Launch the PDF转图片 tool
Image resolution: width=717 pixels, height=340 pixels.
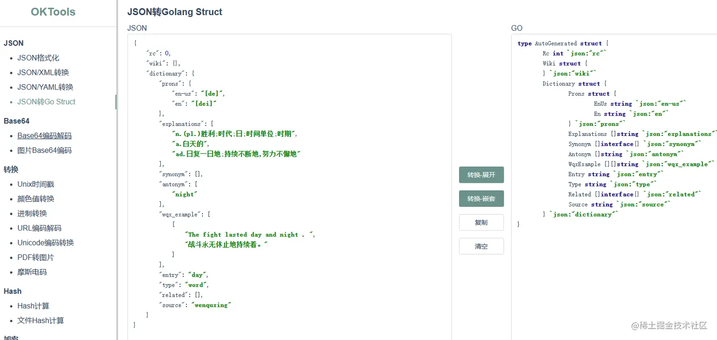[36, 258]
